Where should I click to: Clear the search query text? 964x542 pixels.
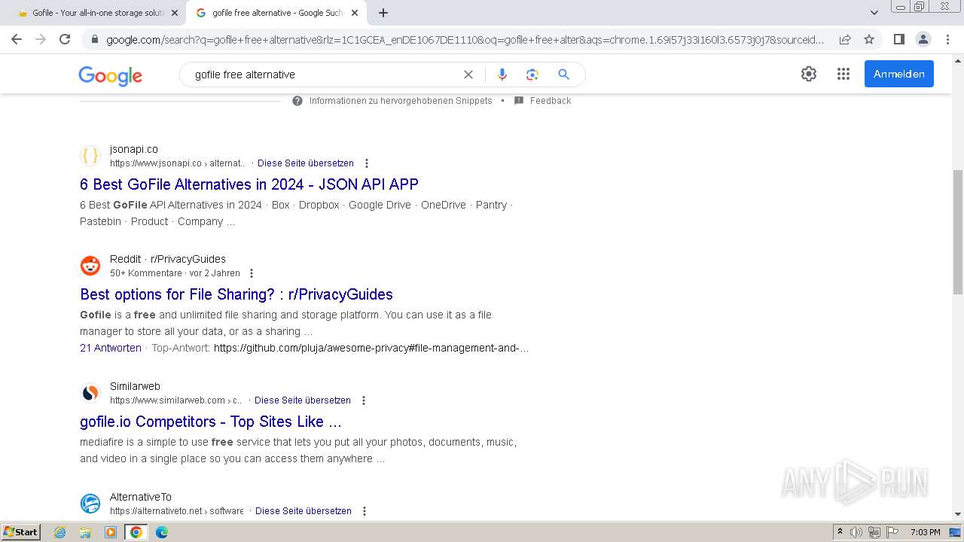(x=468, y=75)
